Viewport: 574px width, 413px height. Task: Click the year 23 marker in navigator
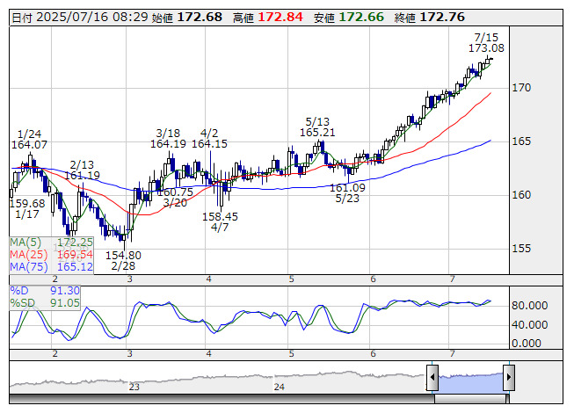coord(134,387)
